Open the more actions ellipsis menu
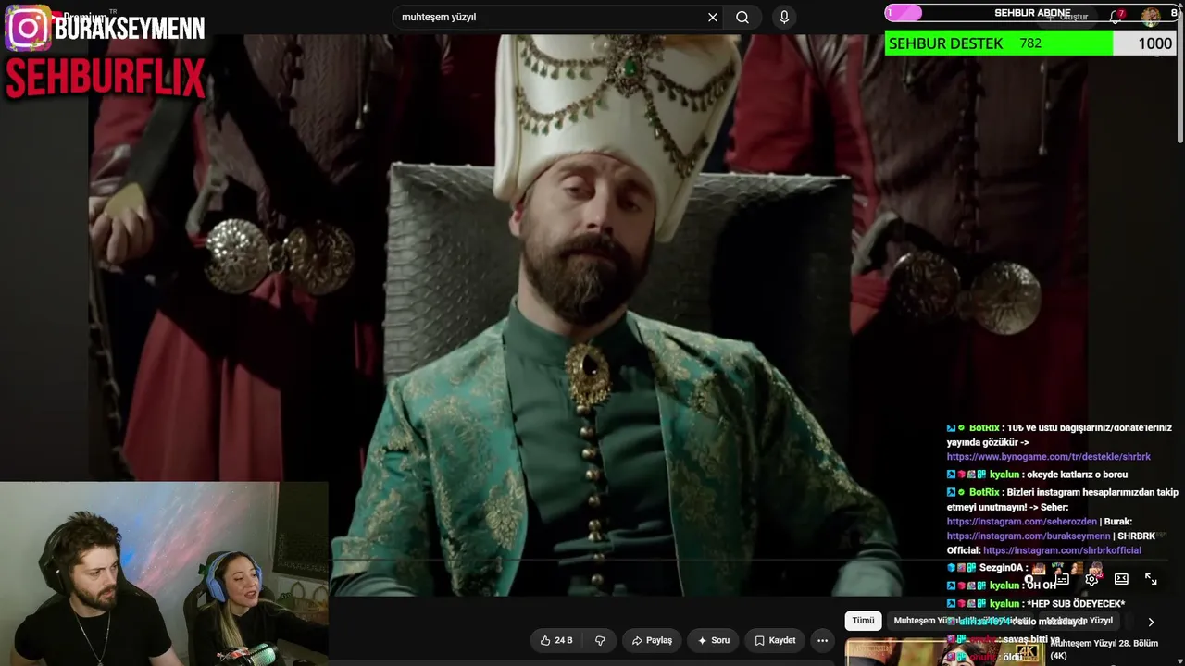Image resolution: width=1185 pixels, height=666 pixels. pos(822,640)
